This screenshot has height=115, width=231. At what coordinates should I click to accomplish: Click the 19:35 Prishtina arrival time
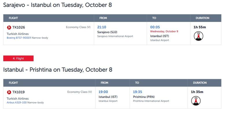[138, 92]
